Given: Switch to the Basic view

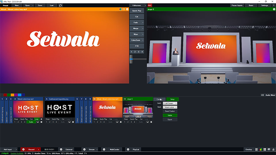Looking at the screenshot, I should [x=251, y=6].
